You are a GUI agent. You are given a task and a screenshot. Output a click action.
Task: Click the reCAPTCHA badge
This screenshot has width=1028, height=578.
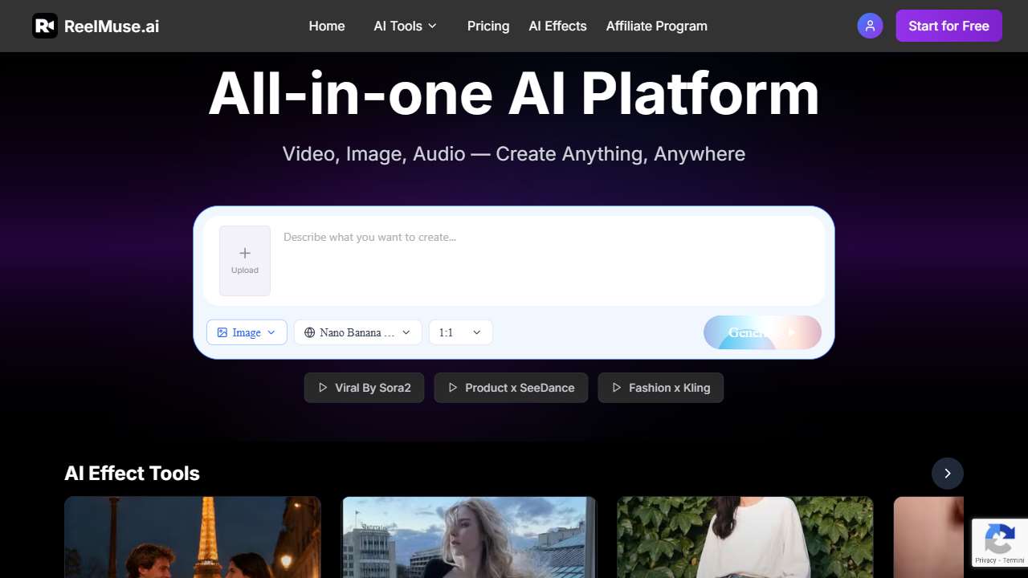[998, 542]
